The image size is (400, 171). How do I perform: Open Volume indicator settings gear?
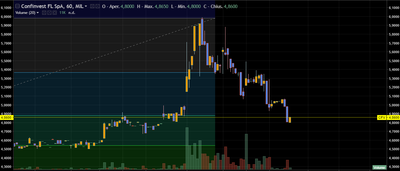49,13
